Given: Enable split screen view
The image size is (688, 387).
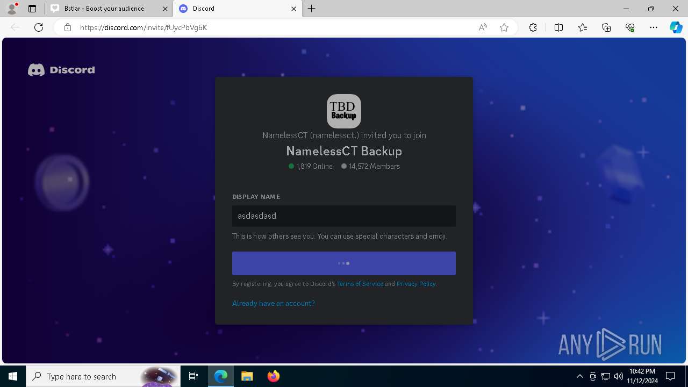Looking at the screenshot, I should point(558,27).
